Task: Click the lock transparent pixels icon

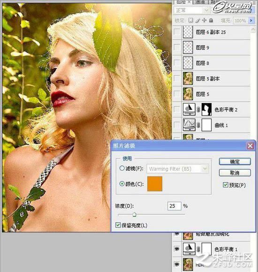Action: coord(190,20)
